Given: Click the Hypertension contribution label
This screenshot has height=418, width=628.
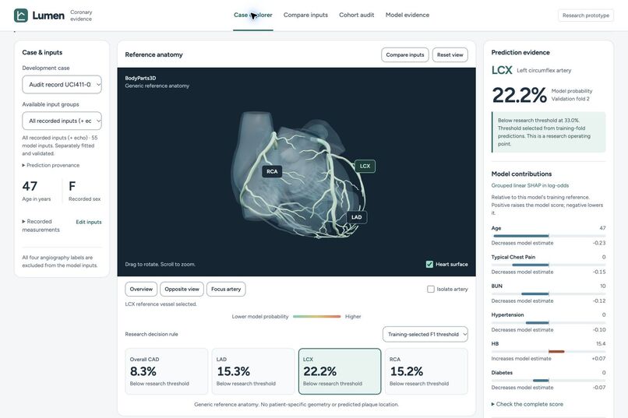Looking at the screenshot, I should [x=507, y=314].
